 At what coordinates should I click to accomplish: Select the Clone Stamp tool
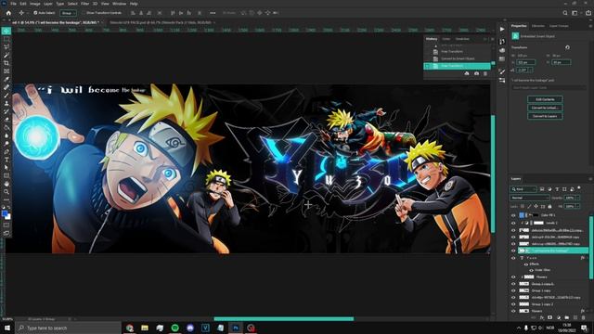click(6, 103)
